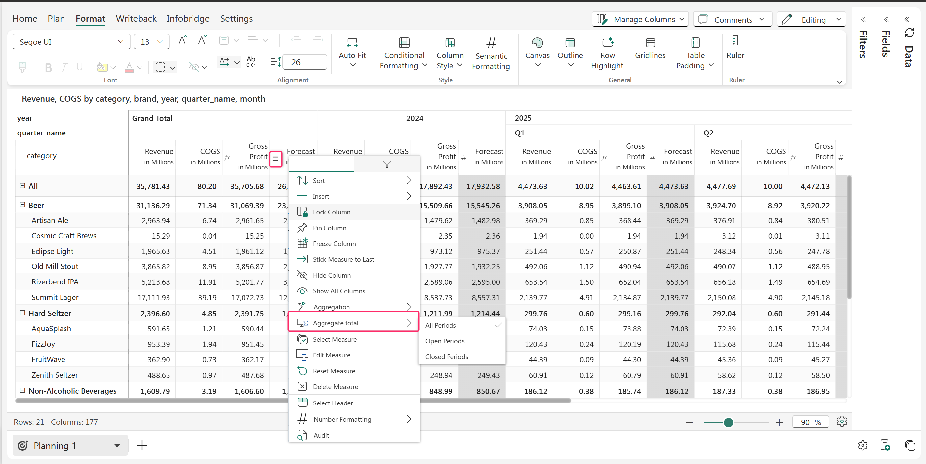Switch to the Writeback tab
The image size is (926, 464).
[x=136, y=19]
